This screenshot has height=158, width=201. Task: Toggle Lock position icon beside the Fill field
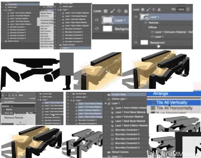(x=153, y=9)
